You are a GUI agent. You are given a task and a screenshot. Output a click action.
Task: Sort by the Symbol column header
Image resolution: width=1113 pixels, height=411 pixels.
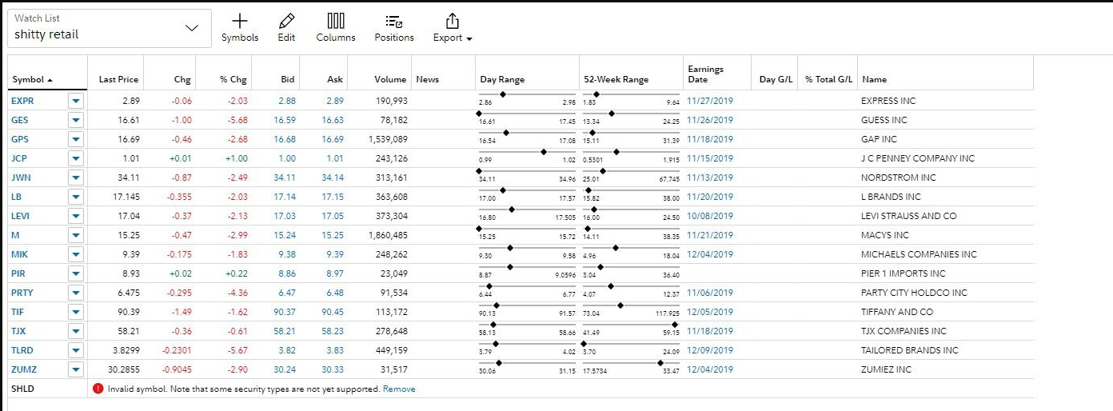tap(32, 79)
